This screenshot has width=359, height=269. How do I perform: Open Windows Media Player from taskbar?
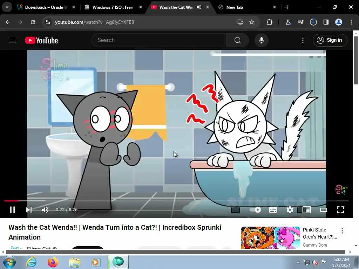(x=96, y=262)
